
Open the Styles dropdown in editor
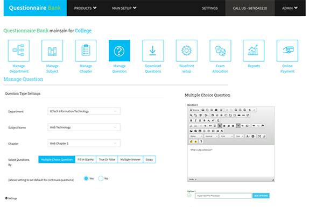pyautogui.click(x=196, y=136)
